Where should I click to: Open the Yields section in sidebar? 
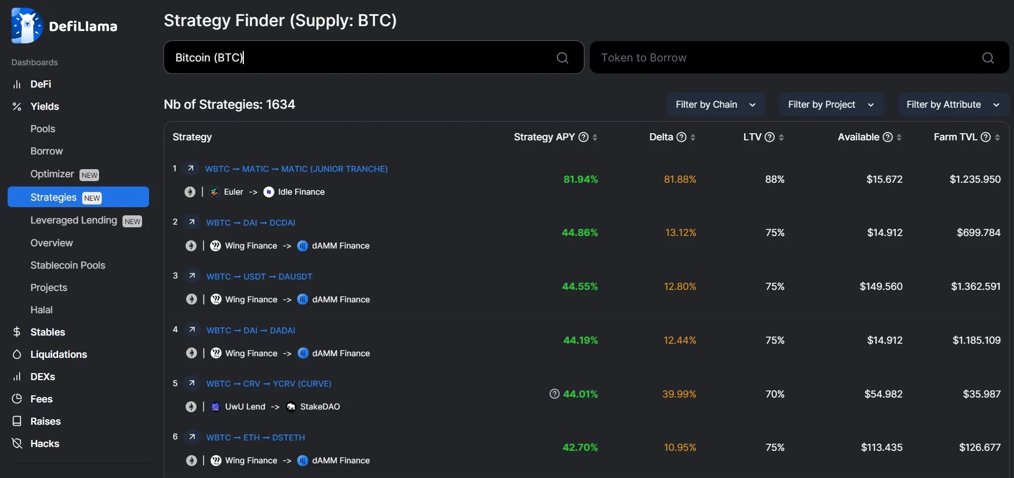(45, 107)
